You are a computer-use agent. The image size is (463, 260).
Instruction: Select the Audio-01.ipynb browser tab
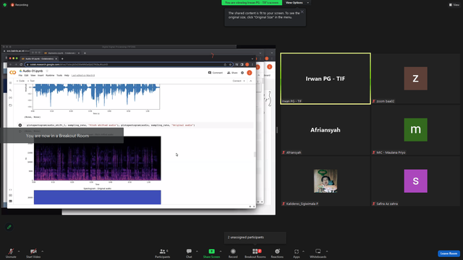(39, 58)
